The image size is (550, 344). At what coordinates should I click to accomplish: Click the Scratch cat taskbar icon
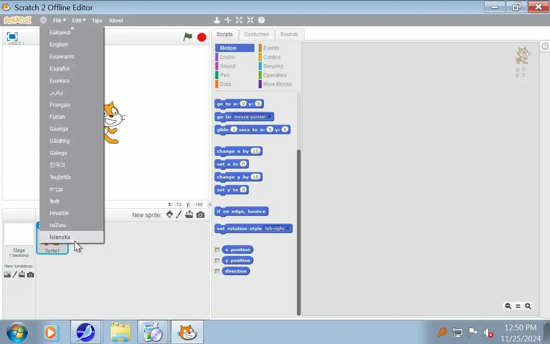coord(187,332)
